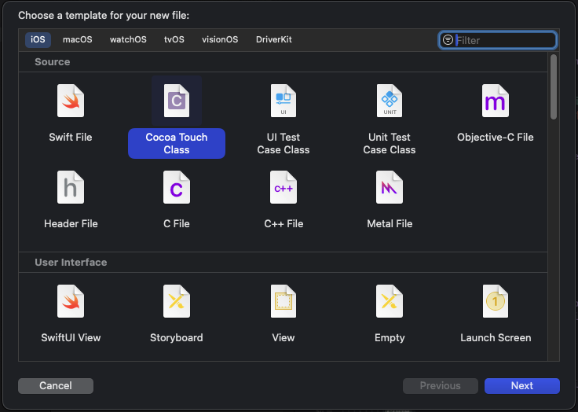Viewport: 578px width, 412px height.
Task: Pick the UI Test Case Class icon
Action: pyautogui.click(x=283, y=101)
